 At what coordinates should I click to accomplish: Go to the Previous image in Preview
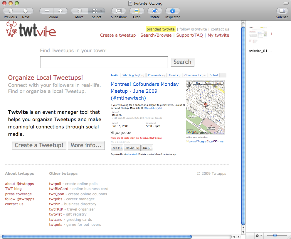point(11,11)
